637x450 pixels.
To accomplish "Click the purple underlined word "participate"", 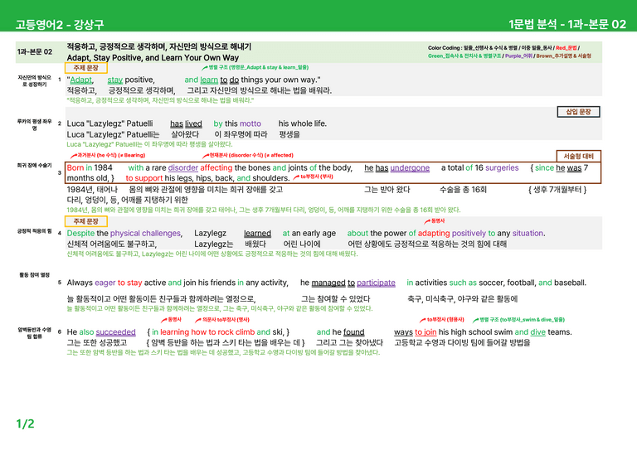I will pos(377,283).
